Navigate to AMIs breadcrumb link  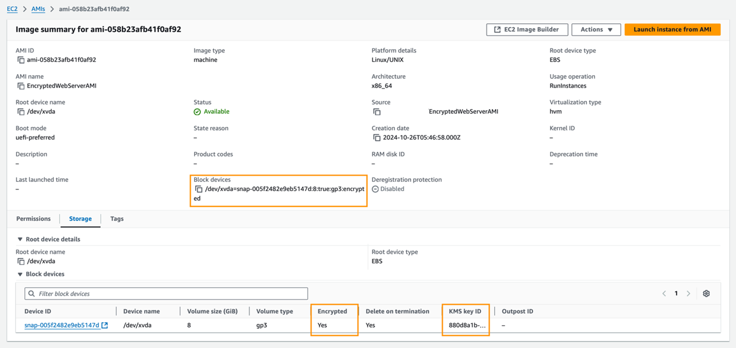(38, 9)
